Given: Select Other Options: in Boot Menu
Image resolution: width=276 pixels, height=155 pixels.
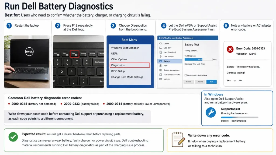Looking at the screenshot, I should click(x=119, y=59).
